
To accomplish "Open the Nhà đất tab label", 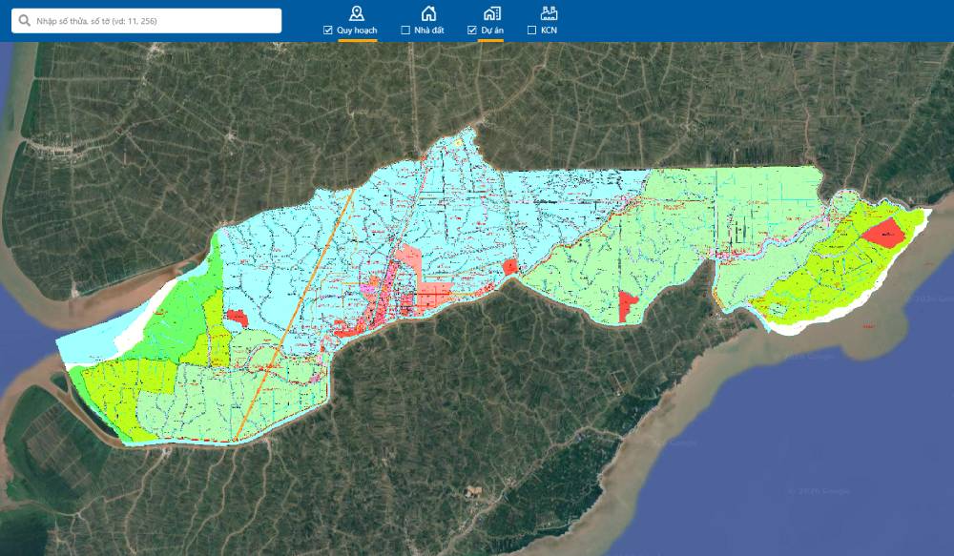I will [428, 31].
